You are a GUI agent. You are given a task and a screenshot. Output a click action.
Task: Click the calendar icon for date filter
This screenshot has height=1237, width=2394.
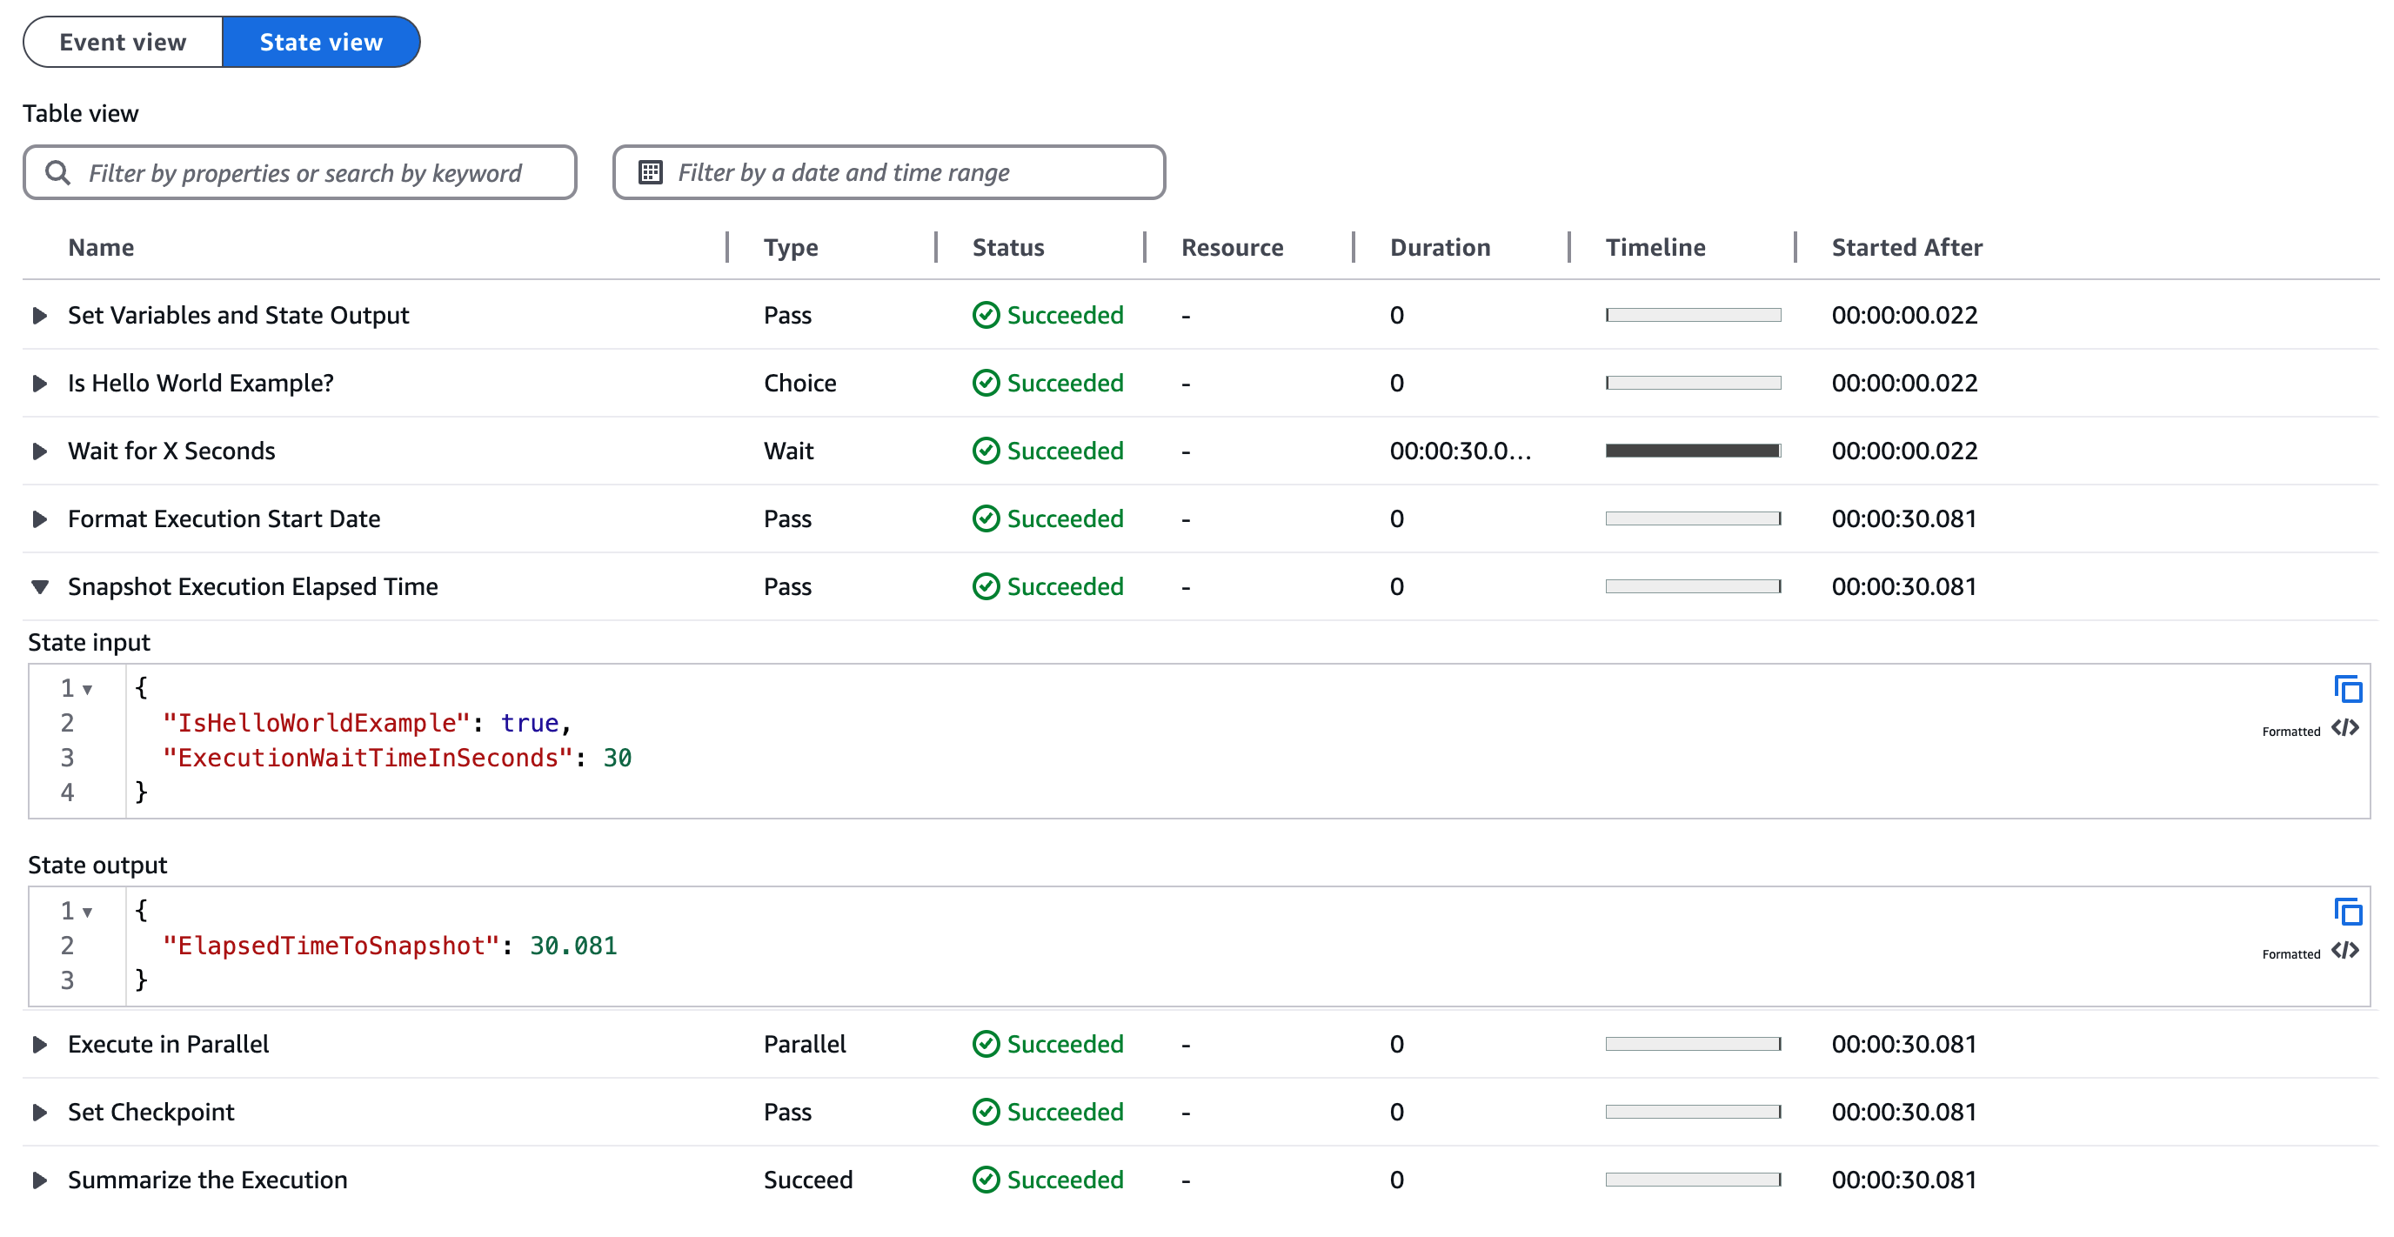click(650, 171)
